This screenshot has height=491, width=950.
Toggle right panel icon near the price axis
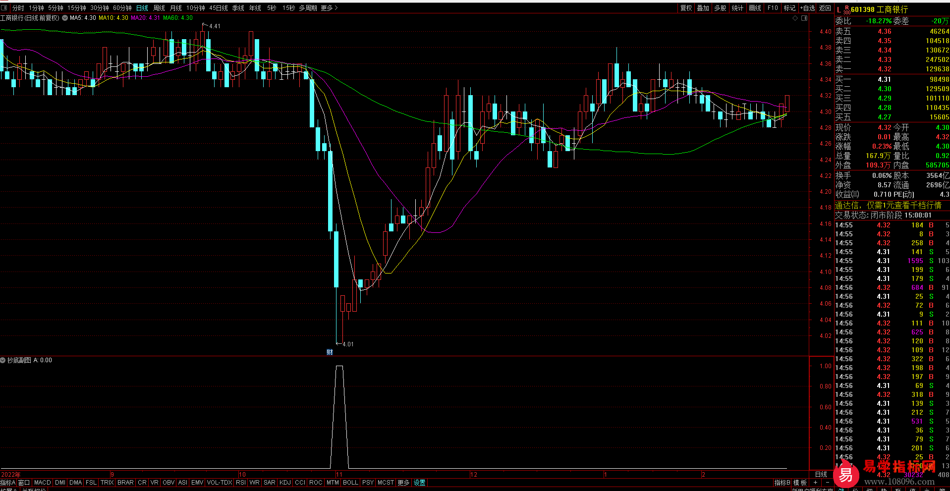[804, 18]
